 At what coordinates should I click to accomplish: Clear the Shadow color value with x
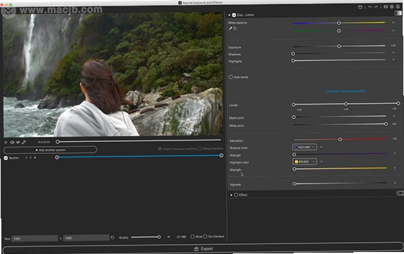coord(313,147)
